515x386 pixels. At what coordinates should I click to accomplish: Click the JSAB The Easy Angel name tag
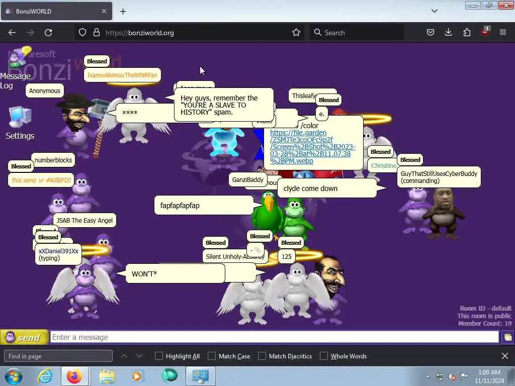tap(84, 220)
